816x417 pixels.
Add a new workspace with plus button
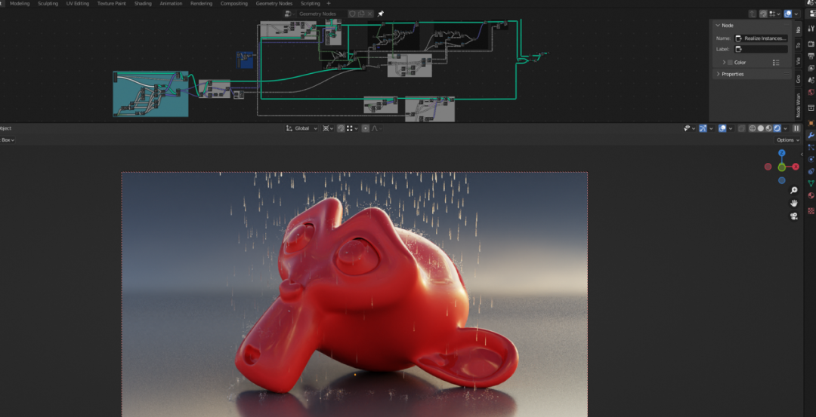click(328, 3)
